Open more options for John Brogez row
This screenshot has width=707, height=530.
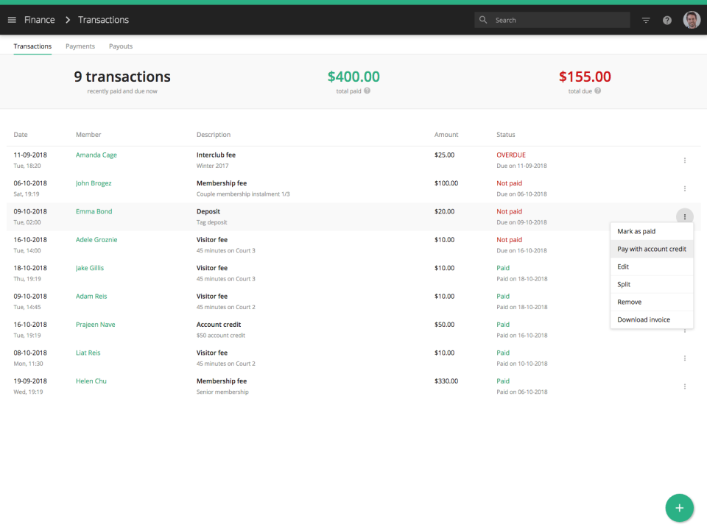[x=684, y=189]
